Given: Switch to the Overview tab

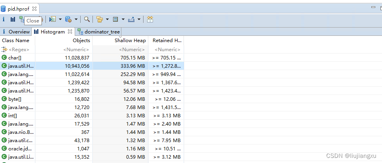Looking at the screenshot, I should coord(16,32).
